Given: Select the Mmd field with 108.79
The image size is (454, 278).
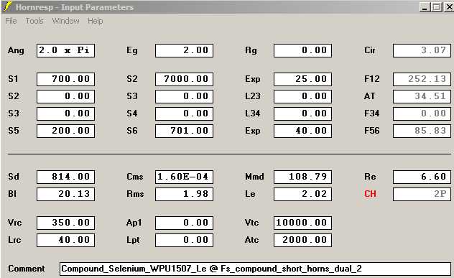Looking at the screenshot, I should [303, 177].
